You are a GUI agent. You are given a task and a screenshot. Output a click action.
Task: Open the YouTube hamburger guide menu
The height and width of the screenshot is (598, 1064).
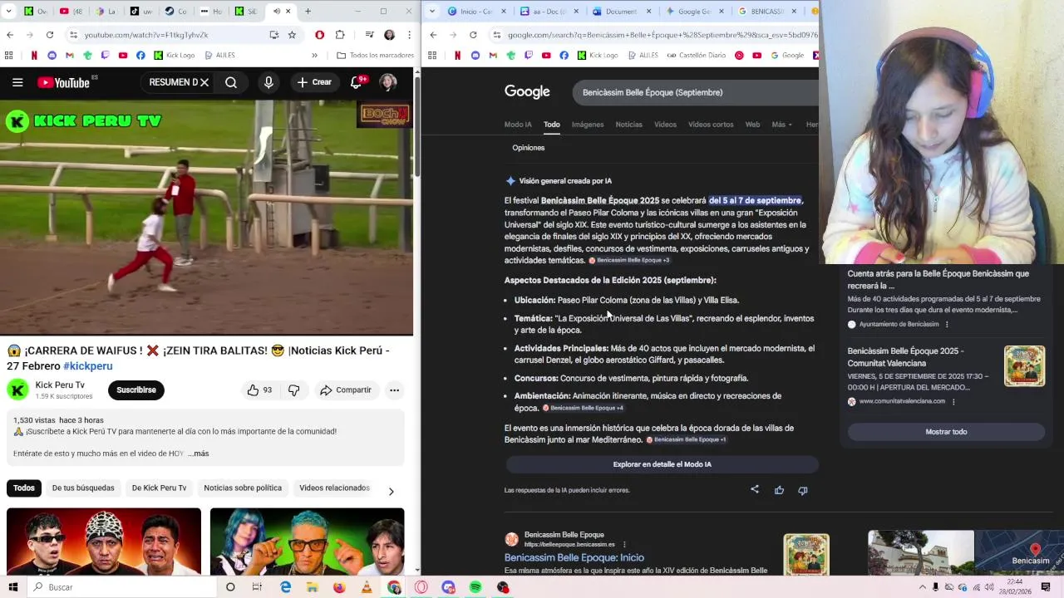click(x=17, y=82)
